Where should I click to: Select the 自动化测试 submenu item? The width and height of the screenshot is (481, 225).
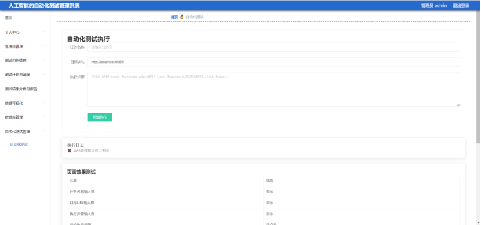(19, 145)
